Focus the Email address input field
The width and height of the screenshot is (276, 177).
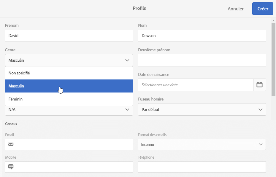coord(73,144)
